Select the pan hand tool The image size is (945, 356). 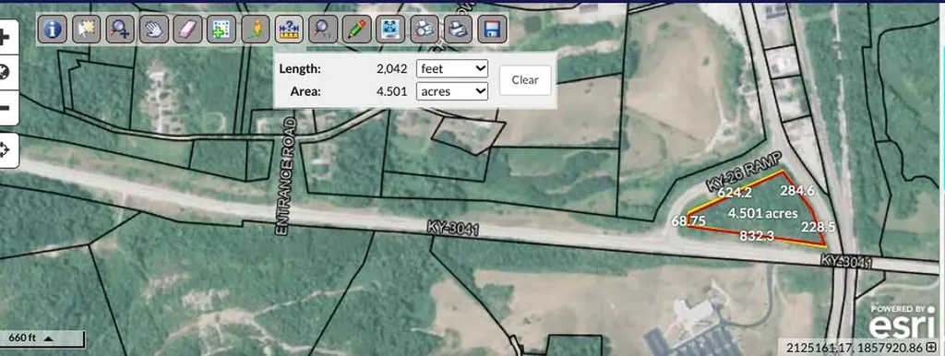(154, 29)
